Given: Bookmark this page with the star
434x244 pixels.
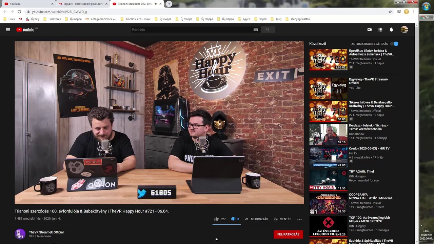Looking at the screenshot, I should [x=390, y=12].
